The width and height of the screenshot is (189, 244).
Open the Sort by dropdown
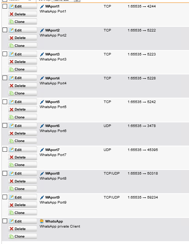pos(77,0)
